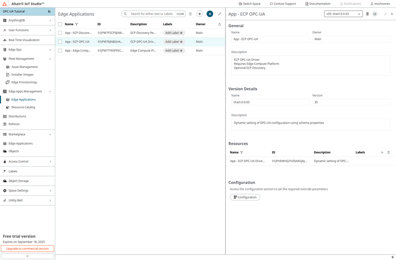Create new edge application with filled plus button
The image size is (396, 260).
click(x=210, y=14)
